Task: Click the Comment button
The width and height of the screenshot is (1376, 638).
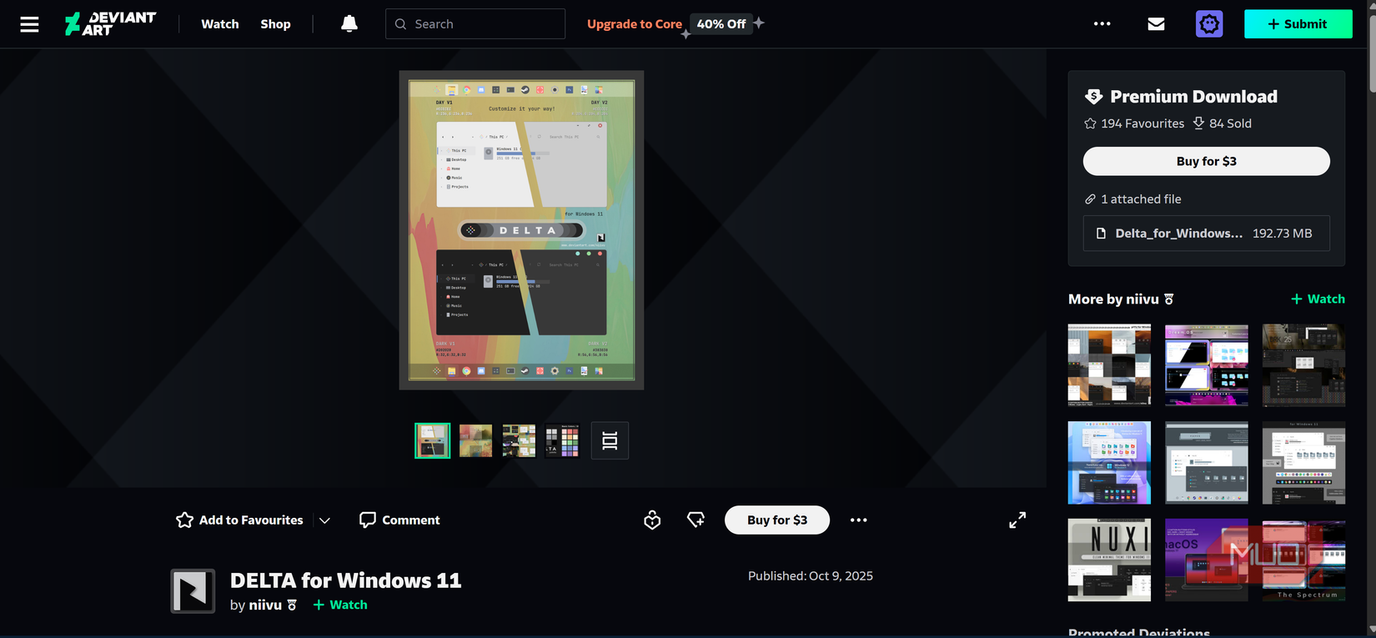Action: [x=399, y=520]
